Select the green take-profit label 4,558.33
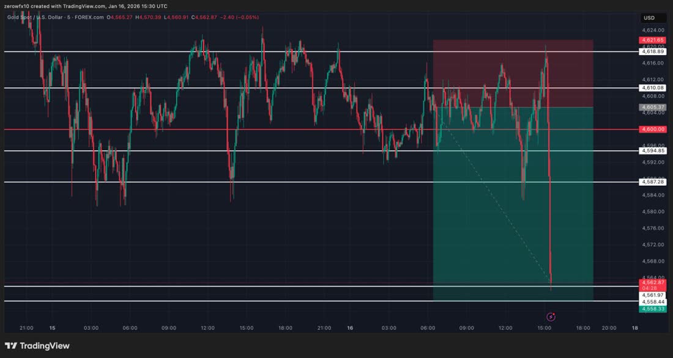Viewport: 673px width, 358px height. tap(653, 309)
